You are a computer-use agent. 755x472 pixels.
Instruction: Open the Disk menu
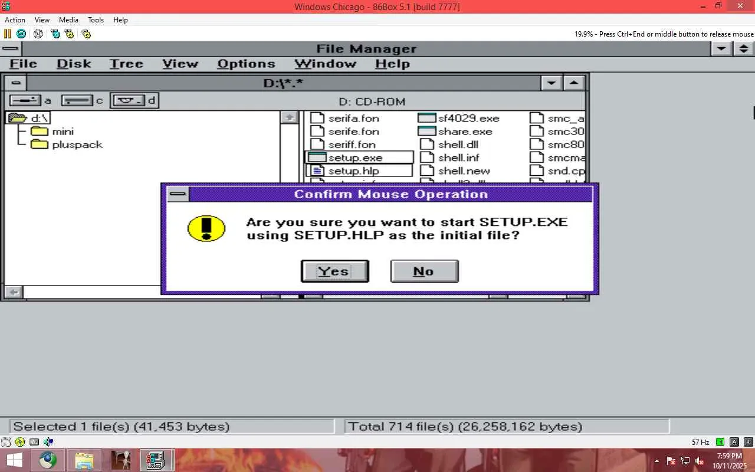pyautogui.click(x=74, y=64)
